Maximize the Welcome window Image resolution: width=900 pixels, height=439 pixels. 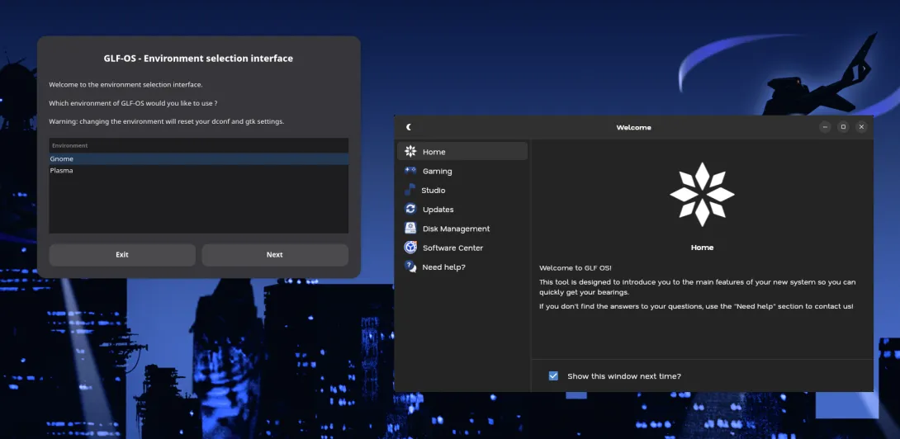pos(843,127)
